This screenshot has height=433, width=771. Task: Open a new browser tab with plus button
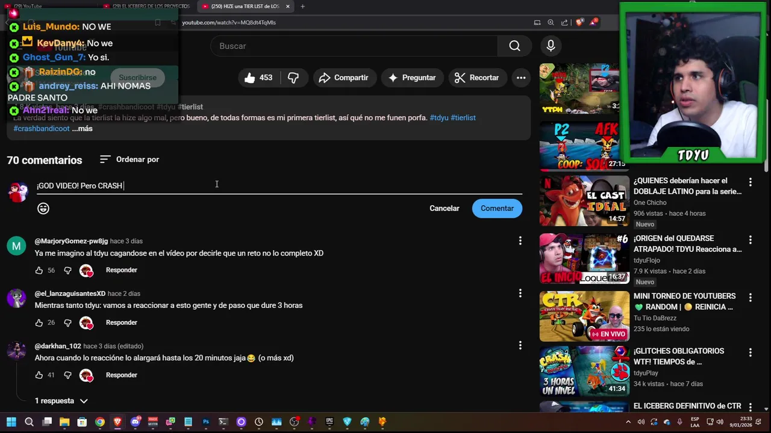(302, 7)
